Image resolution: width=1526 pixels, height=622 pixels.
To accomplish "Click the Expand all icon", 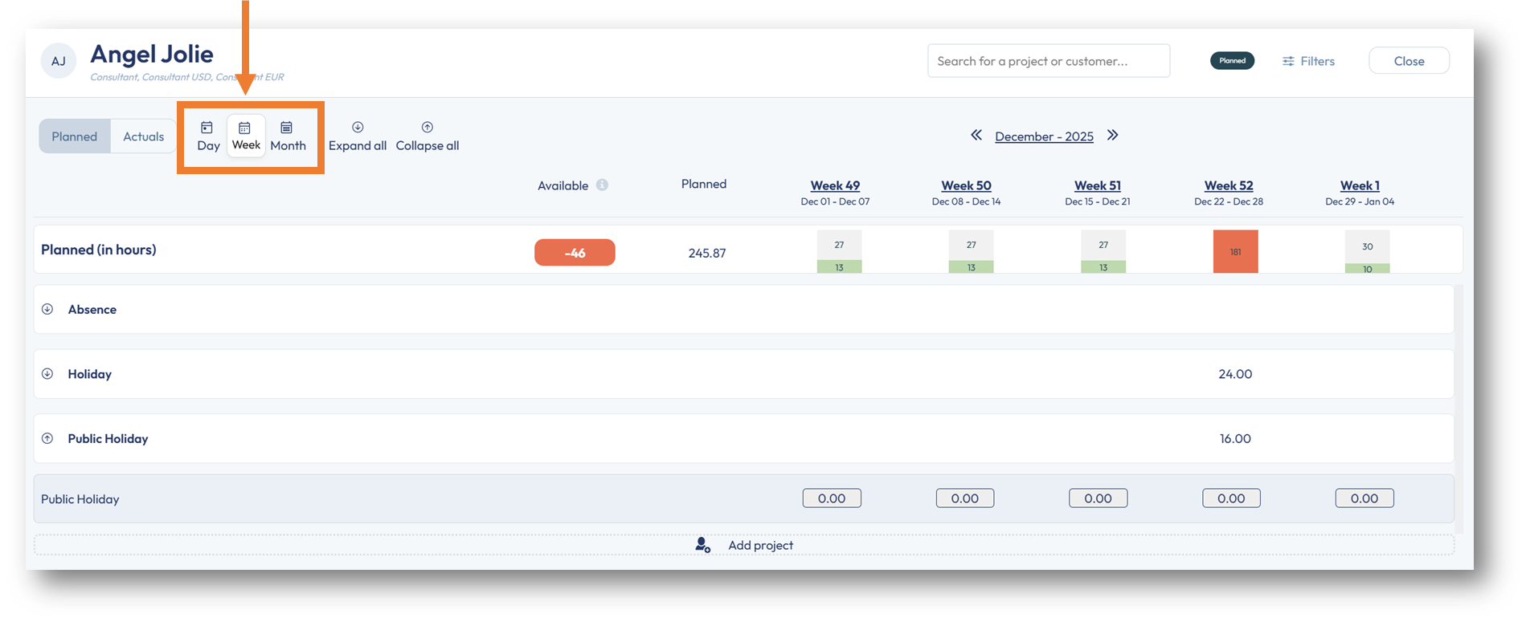I will pyautogui.click(x=358, y=128).
